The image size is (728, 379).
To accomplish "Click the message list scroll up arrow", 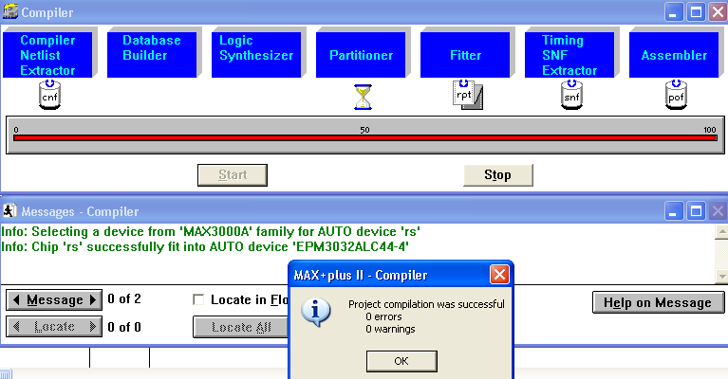I will (722, 231).
